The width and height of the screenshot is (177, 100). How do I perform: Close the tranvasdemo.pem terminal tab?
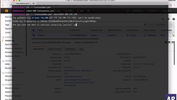click(x=14, y=4)
